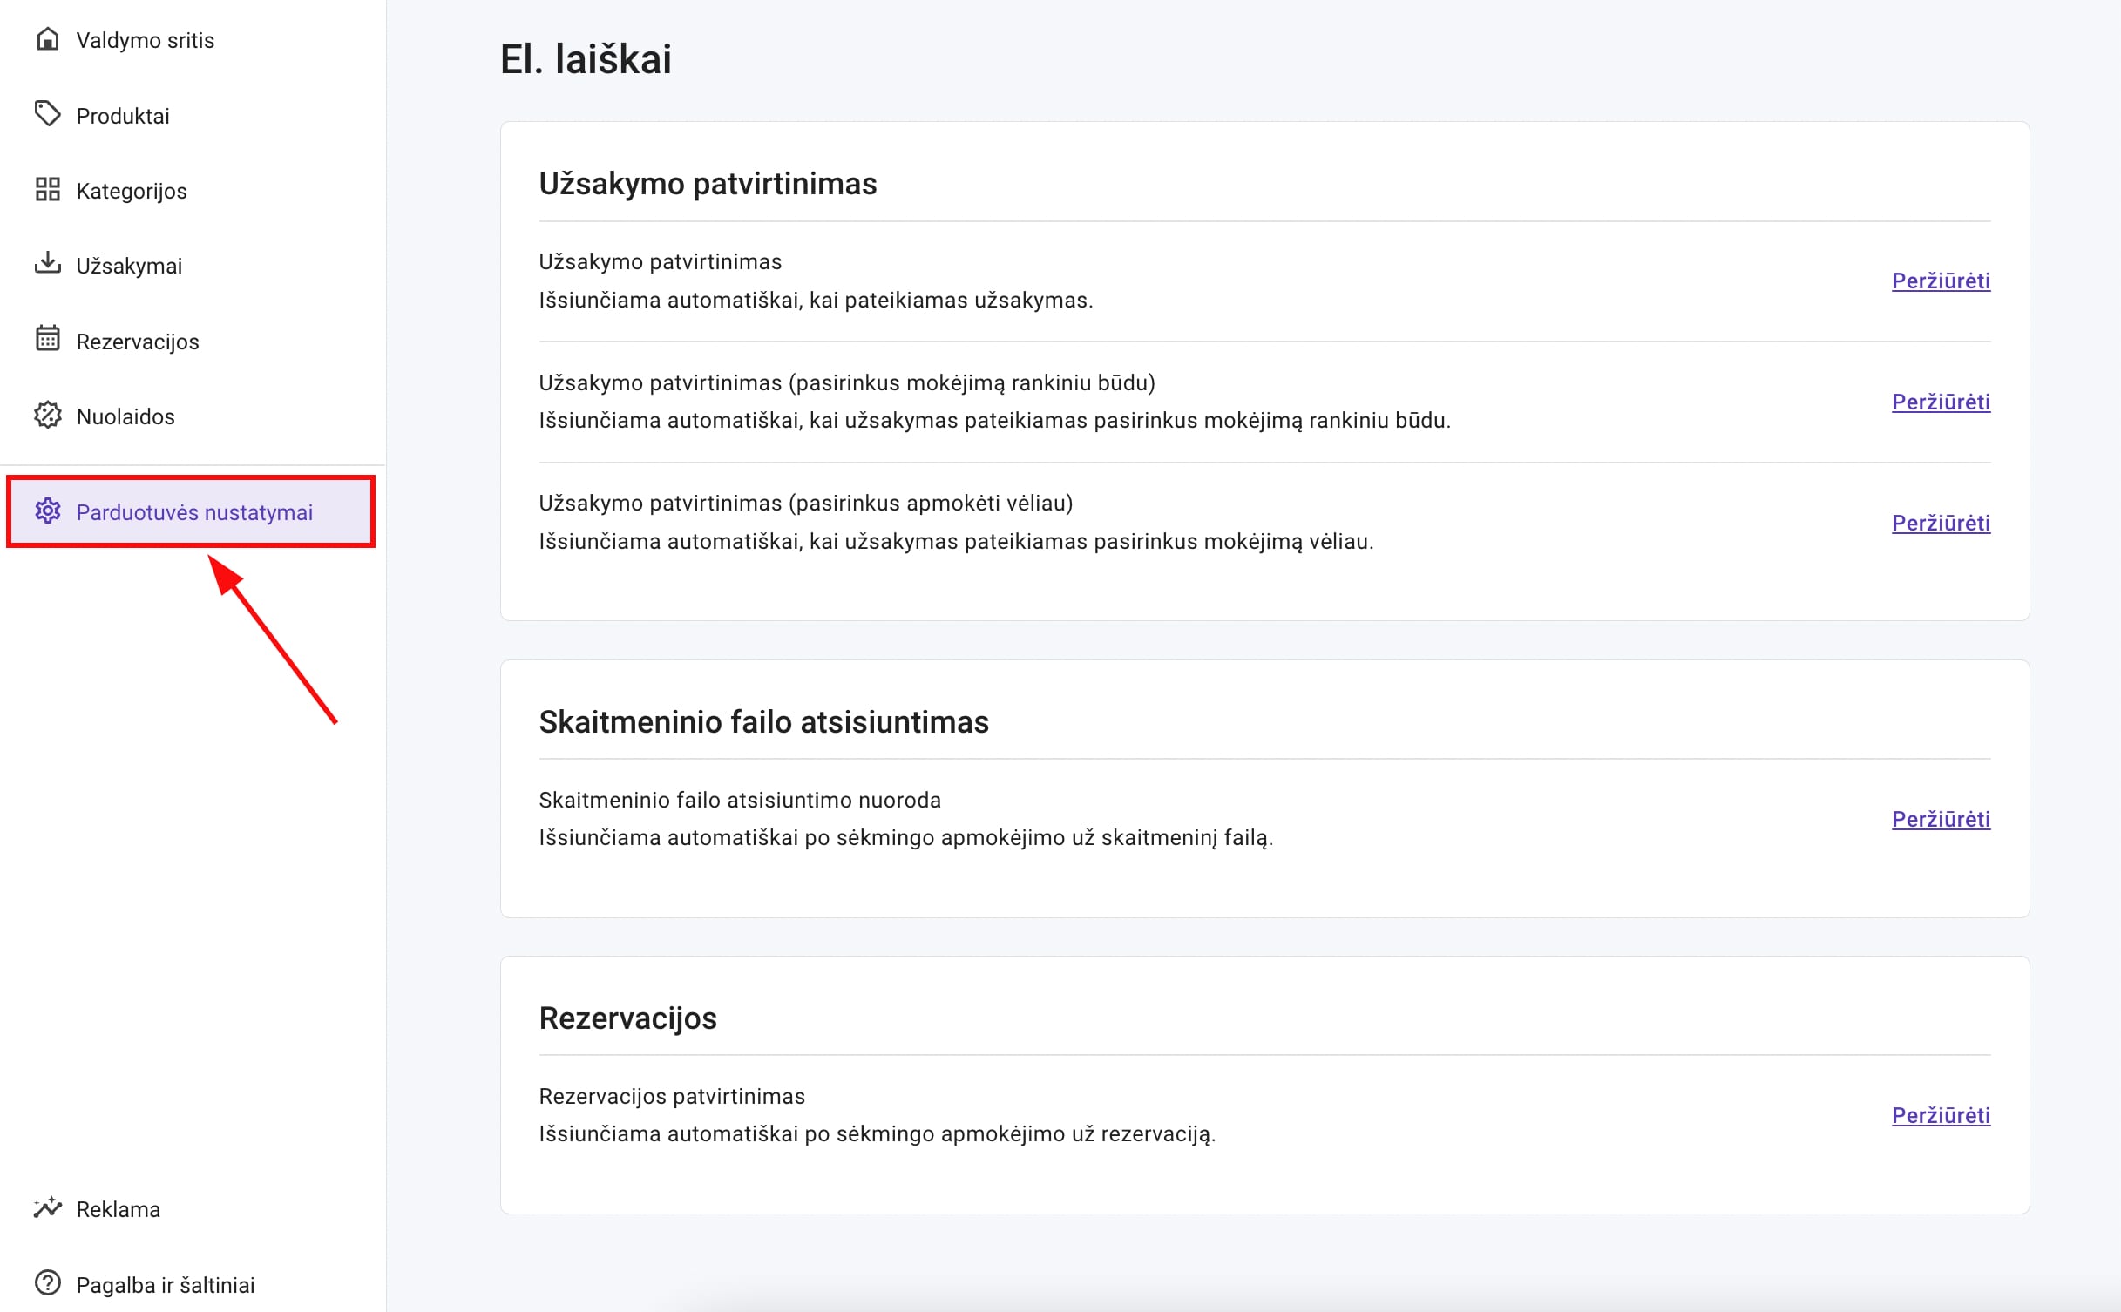2121x1312 pixels.
Task: Click Peržiūrėti for pay-later order confirmation
Action: pyautogui.click(x=1940, y=523)
